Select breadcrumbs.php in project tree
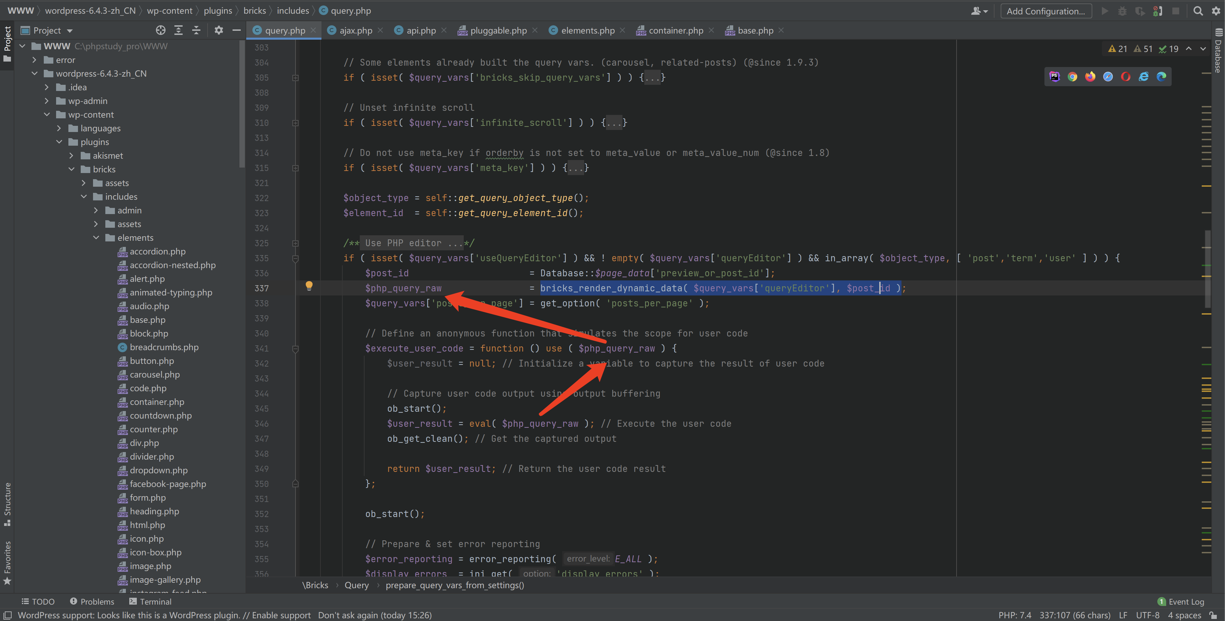Image resolution: width=1225 pixels, height=621 pixels. coord(164,347)
